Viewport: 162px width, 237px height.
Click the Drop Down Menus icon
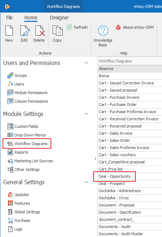(x=10, y=135)
